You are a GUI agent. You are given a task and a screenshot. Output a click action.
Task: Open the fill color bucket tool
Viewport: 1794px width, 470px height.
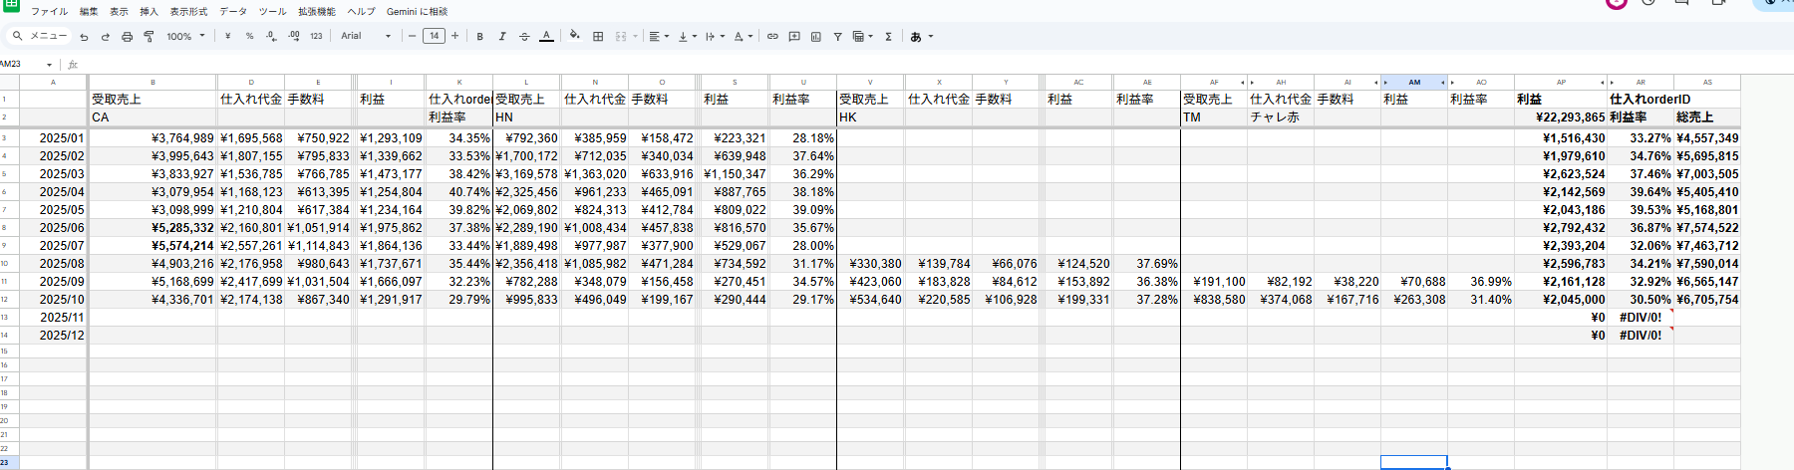pos(574,36)
